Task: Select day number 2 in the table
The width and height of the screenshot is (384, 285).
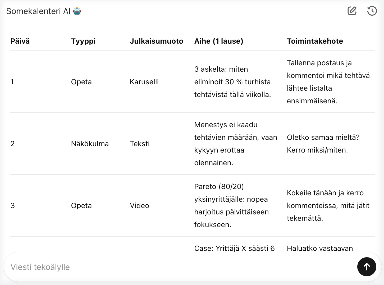Action: [x=12, y=144]
